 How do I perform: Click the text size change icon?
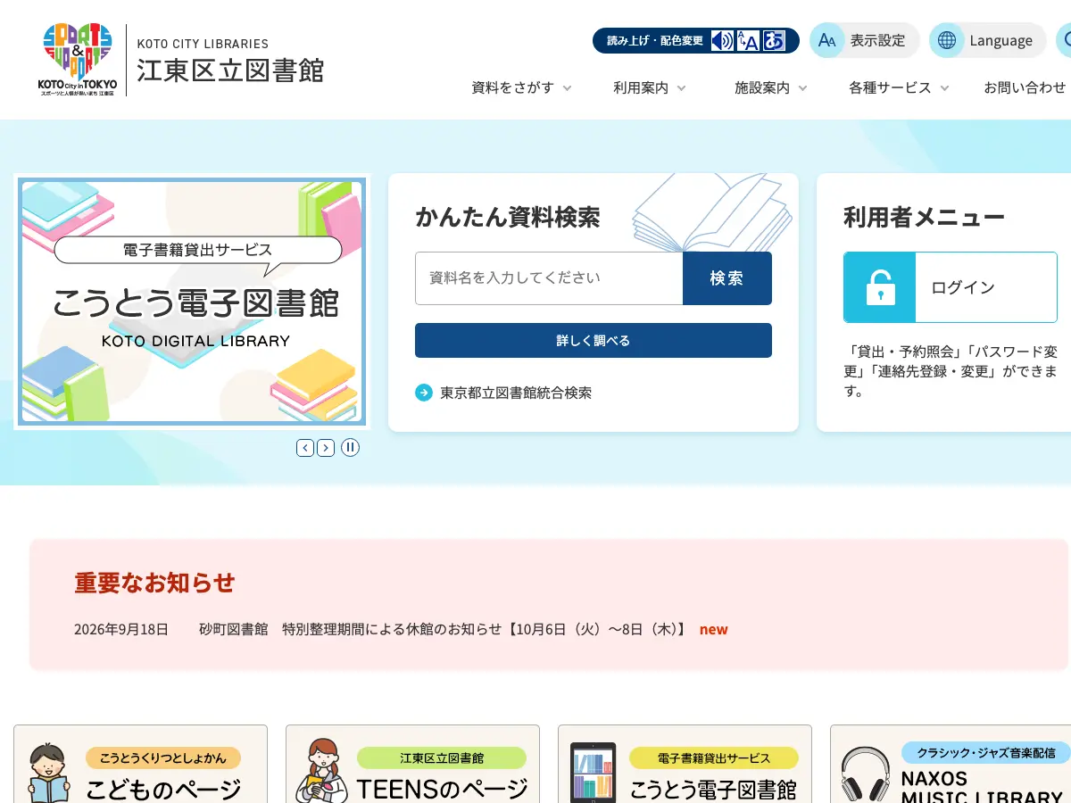click(748, 40)
